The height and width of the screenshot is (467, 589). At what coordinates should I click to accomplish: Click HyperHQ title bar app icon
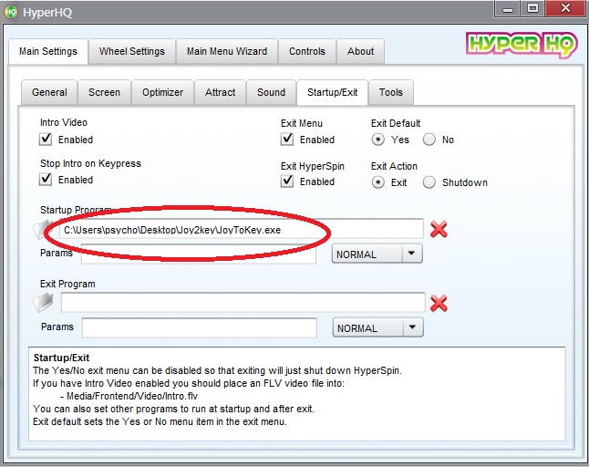coord(11,12)
